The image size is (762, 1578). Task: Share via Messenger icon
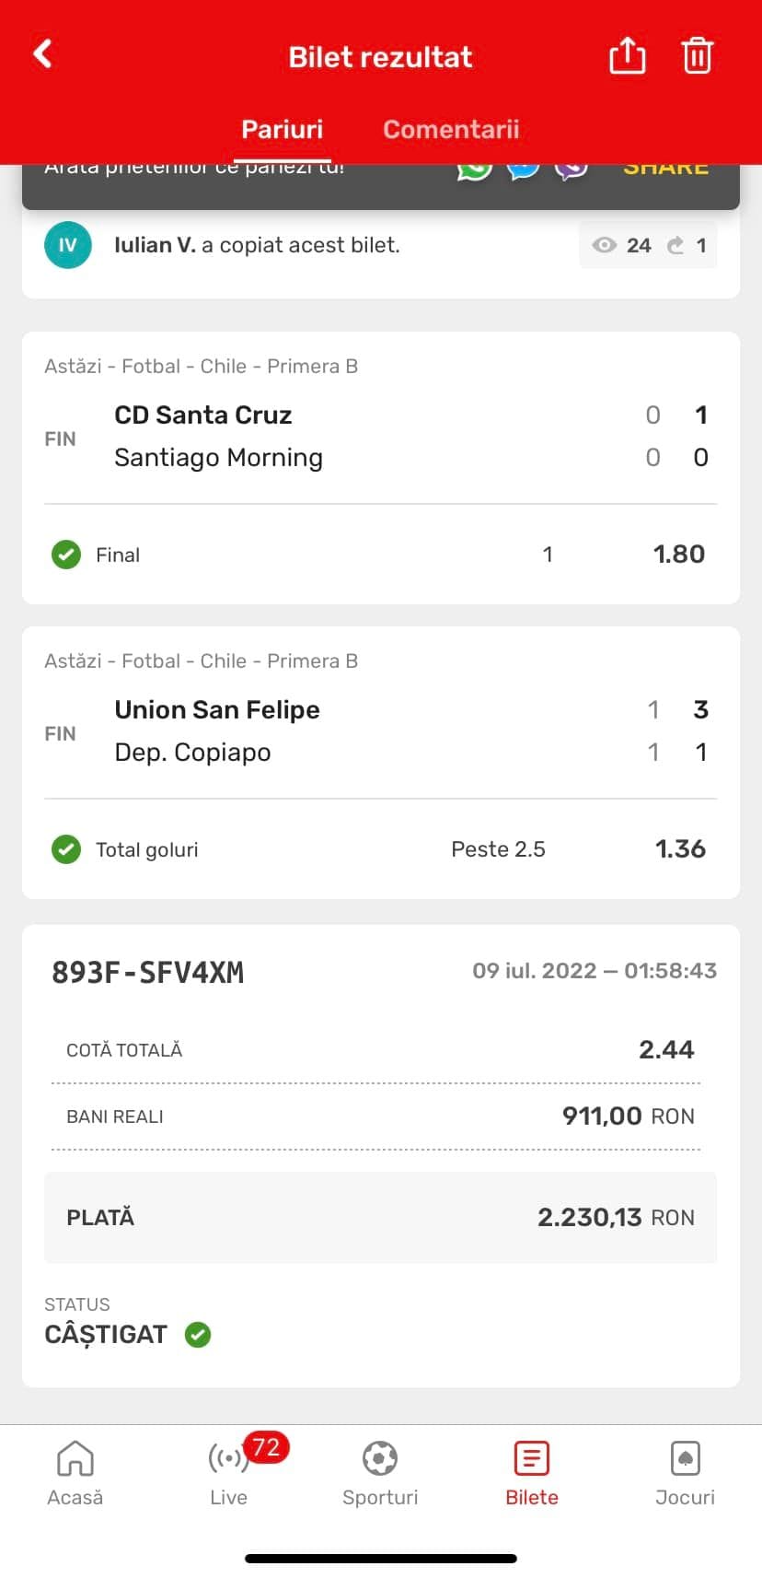(524, 169)
